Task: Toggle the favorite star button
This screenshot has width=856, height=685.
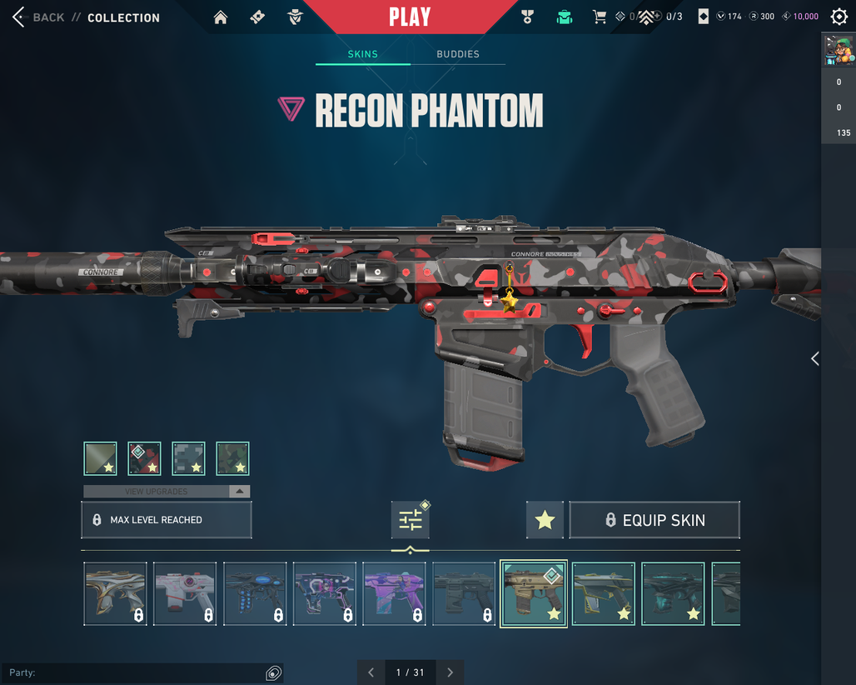Action: click(545, 520)
